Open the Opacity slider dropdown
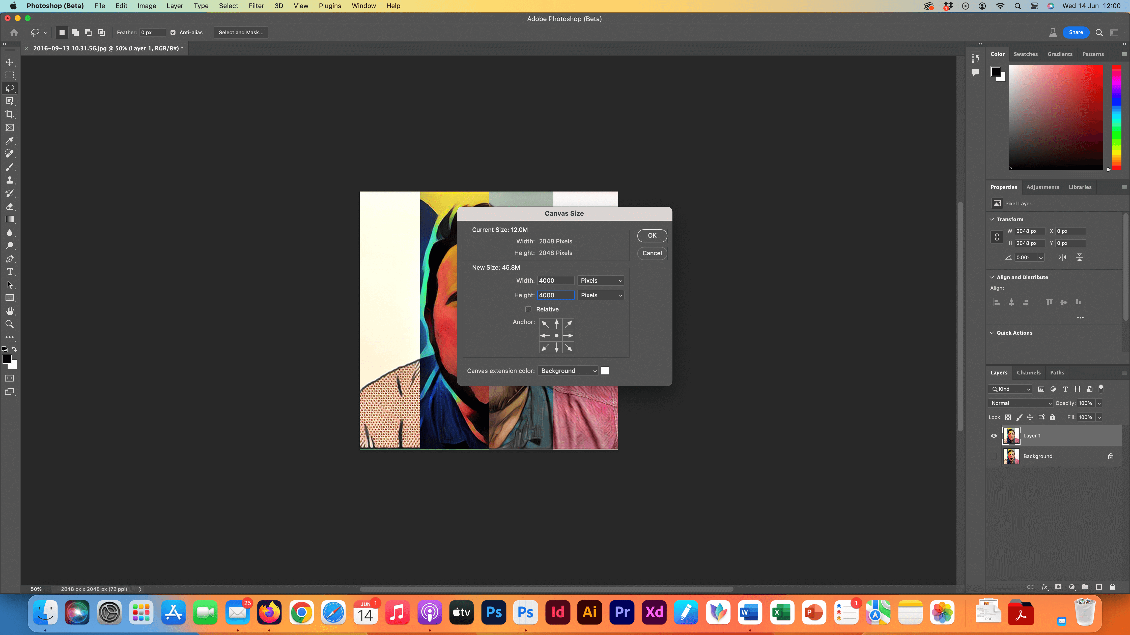This screenshot has width=1130, height=635. 1099,404
